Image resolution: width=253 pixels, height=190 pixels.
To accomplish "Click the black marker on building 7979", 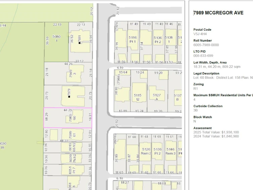I will click(69, 97).
